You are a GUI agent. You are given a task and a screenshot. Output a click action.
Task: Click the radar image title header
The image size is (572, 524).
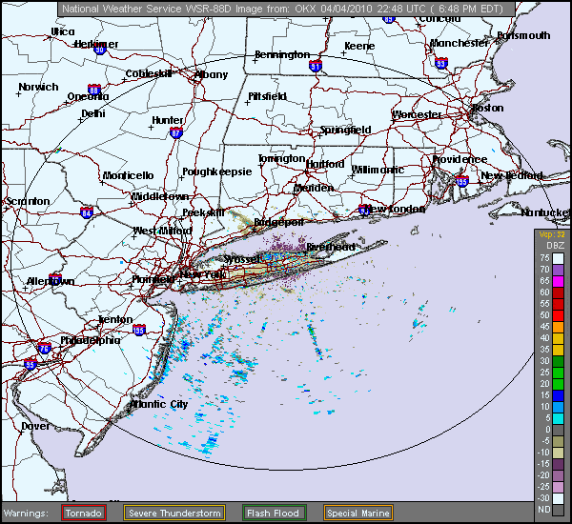[x=286, y=9]
